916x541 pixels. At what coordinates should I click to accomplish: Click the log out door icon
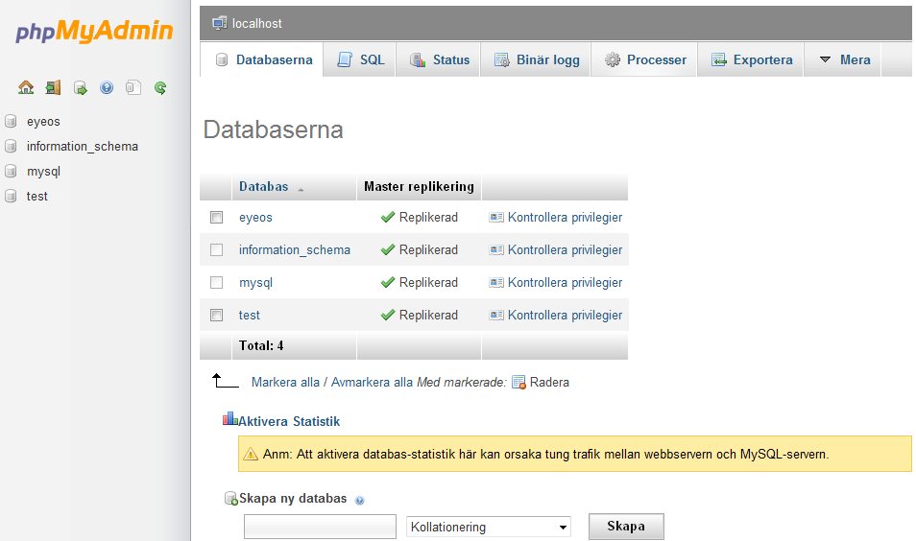click(53, 87)
